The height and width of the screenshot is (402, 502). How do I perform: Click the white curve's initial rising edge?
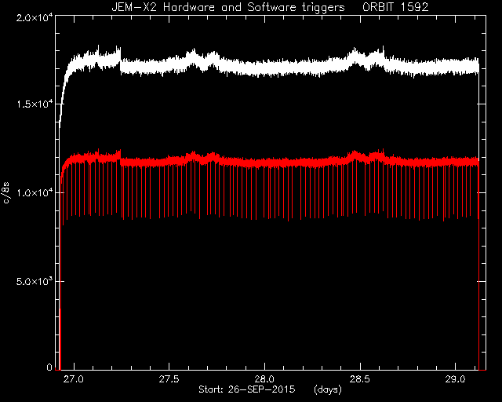(x=63, y=96)
